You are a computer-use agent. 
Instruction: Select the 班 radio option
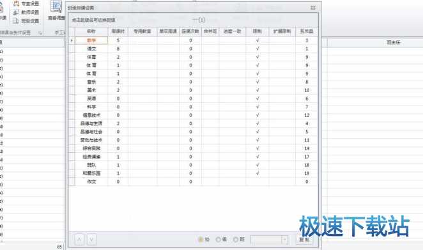click(236, 240)
